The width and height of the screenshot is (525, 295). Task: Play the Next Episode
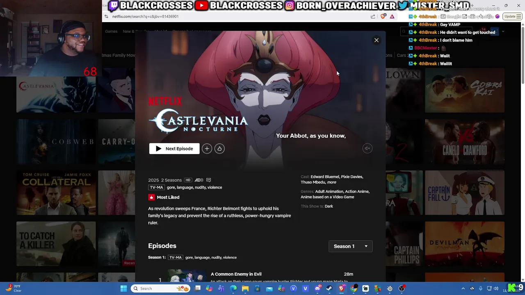174,149
